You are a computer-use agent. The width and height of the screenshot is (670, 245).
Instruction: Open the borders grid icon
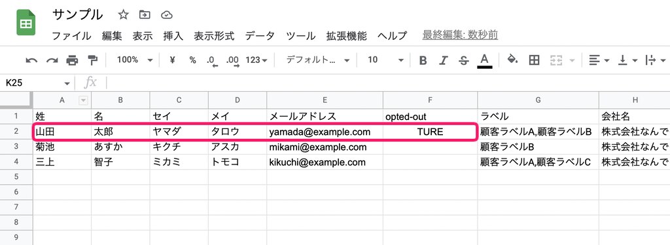(x=534, y=60)
